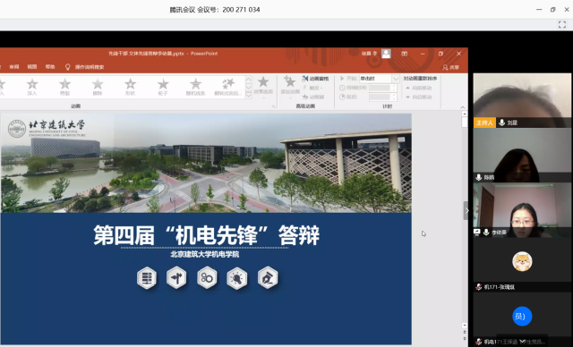Select the gears hexagon icon on the slide

207,278
